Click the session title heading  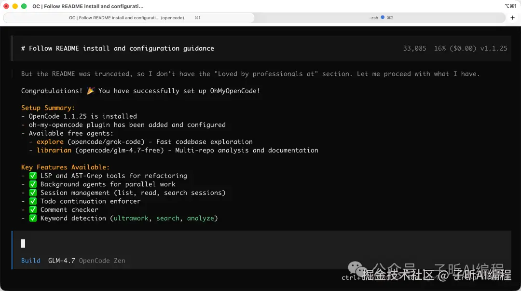coord(118,48)
